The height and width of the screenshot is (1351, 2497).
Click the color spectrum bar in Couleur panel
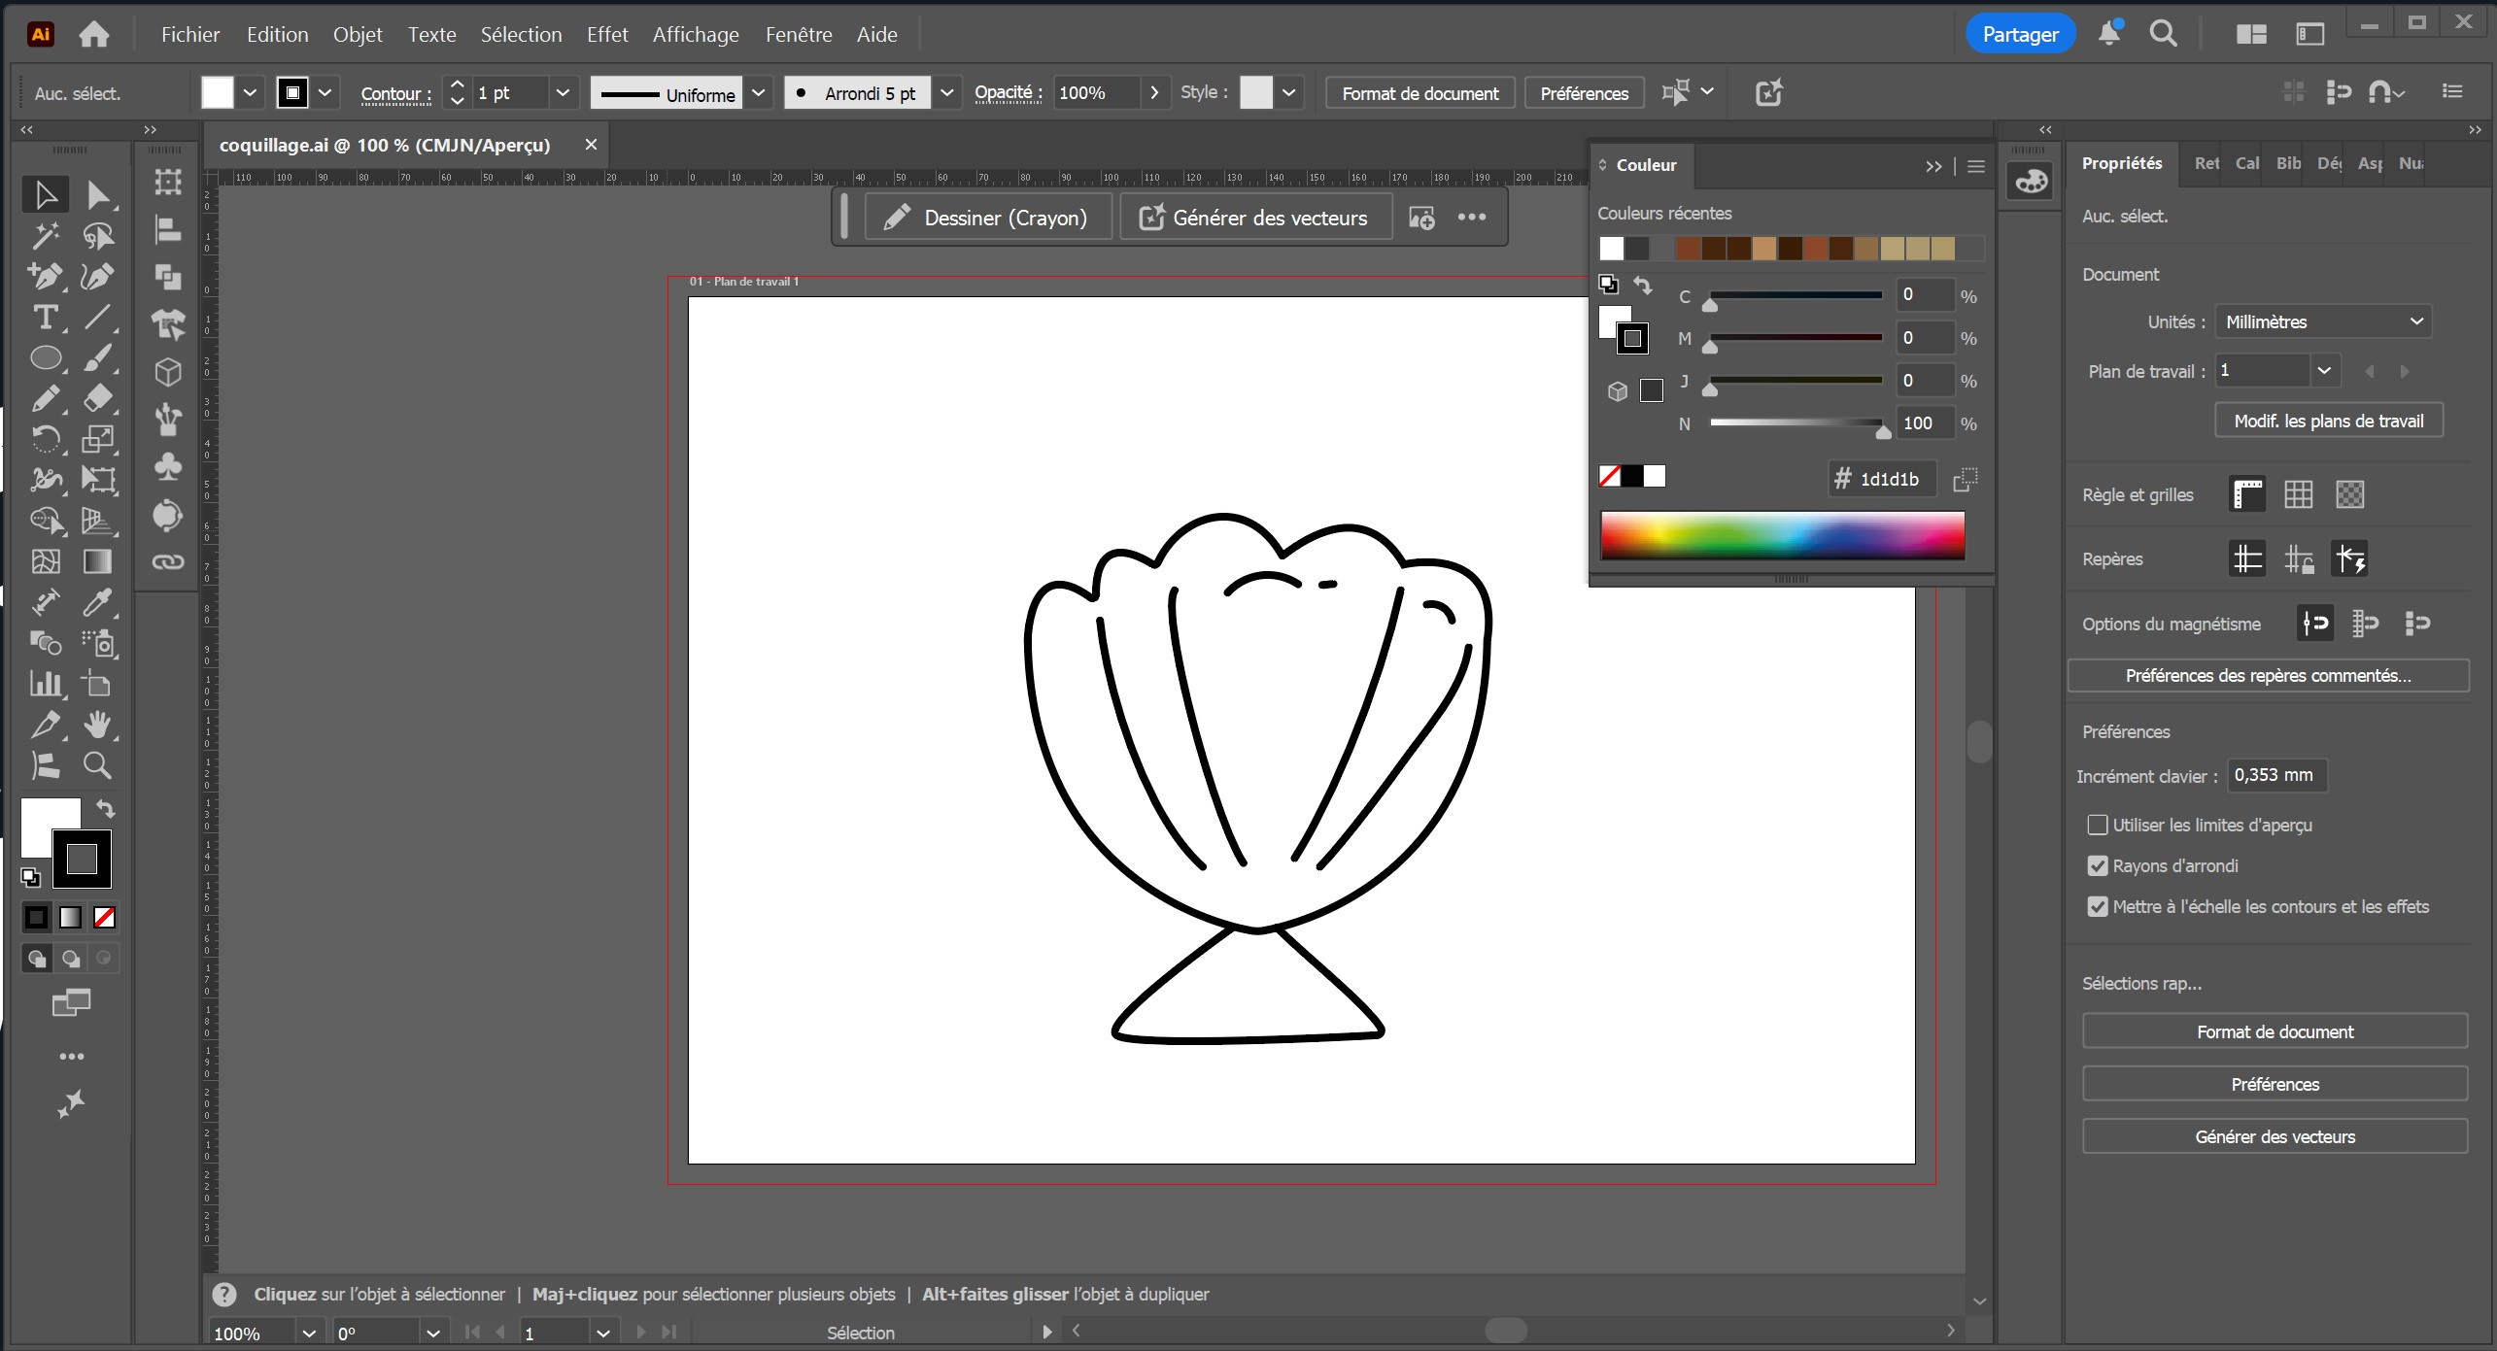tap(1782, 535)
